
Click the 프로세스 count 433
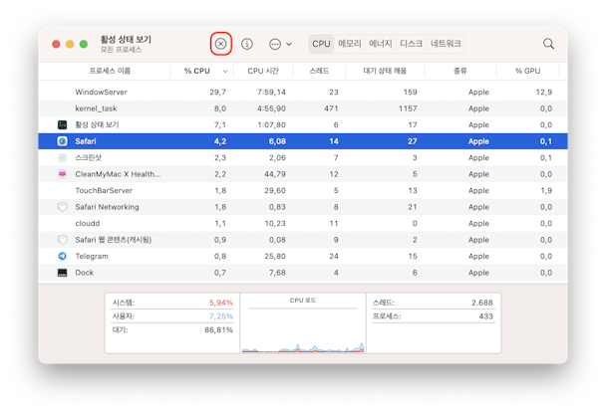point(485,316)
